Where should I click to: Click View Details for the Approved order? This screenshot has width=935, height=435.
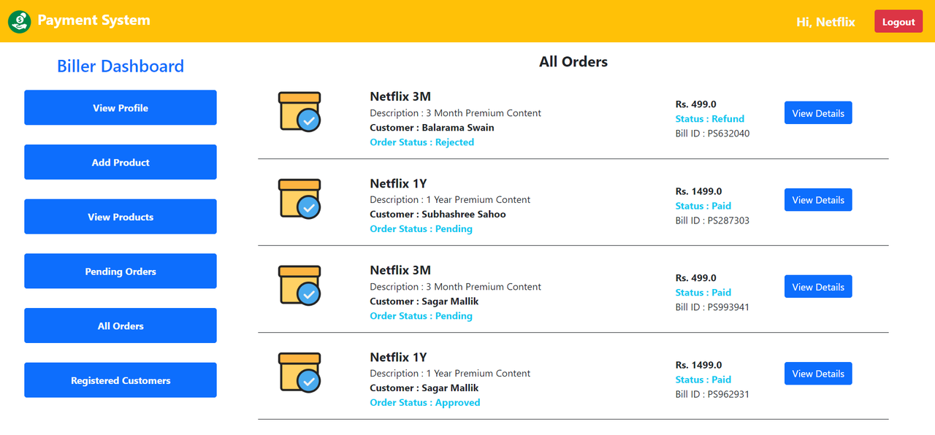point(818,374)
